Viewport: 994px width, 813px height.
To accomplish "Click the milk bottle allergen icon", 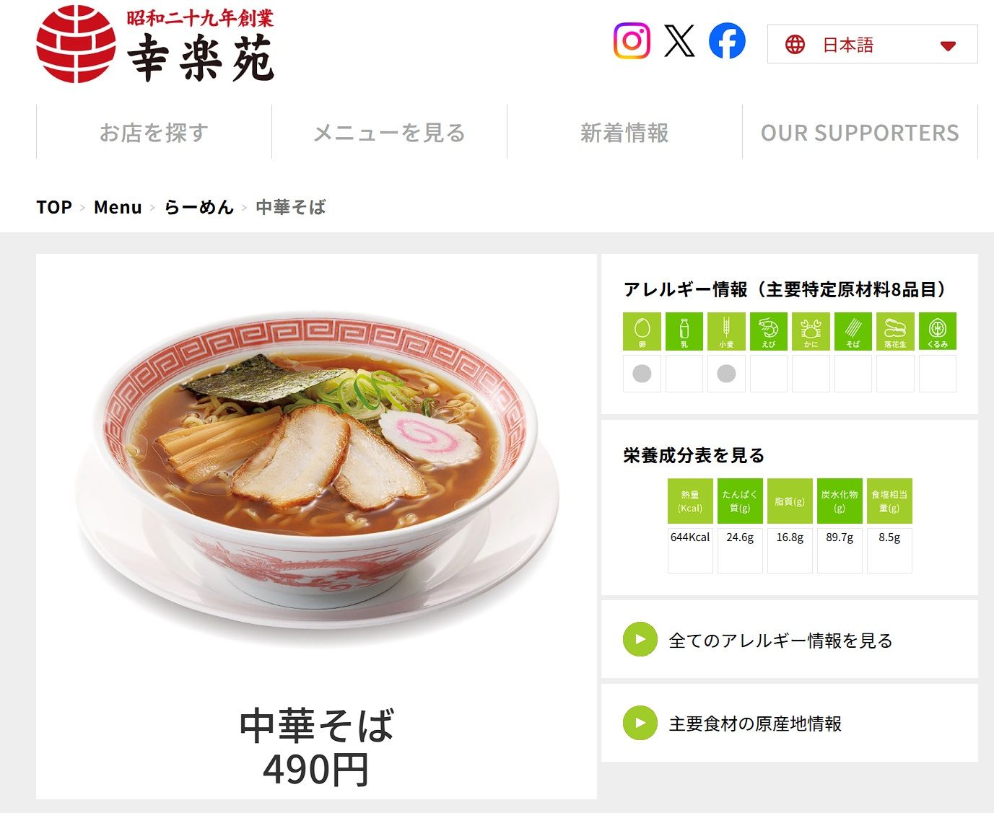I will (684, 331).
